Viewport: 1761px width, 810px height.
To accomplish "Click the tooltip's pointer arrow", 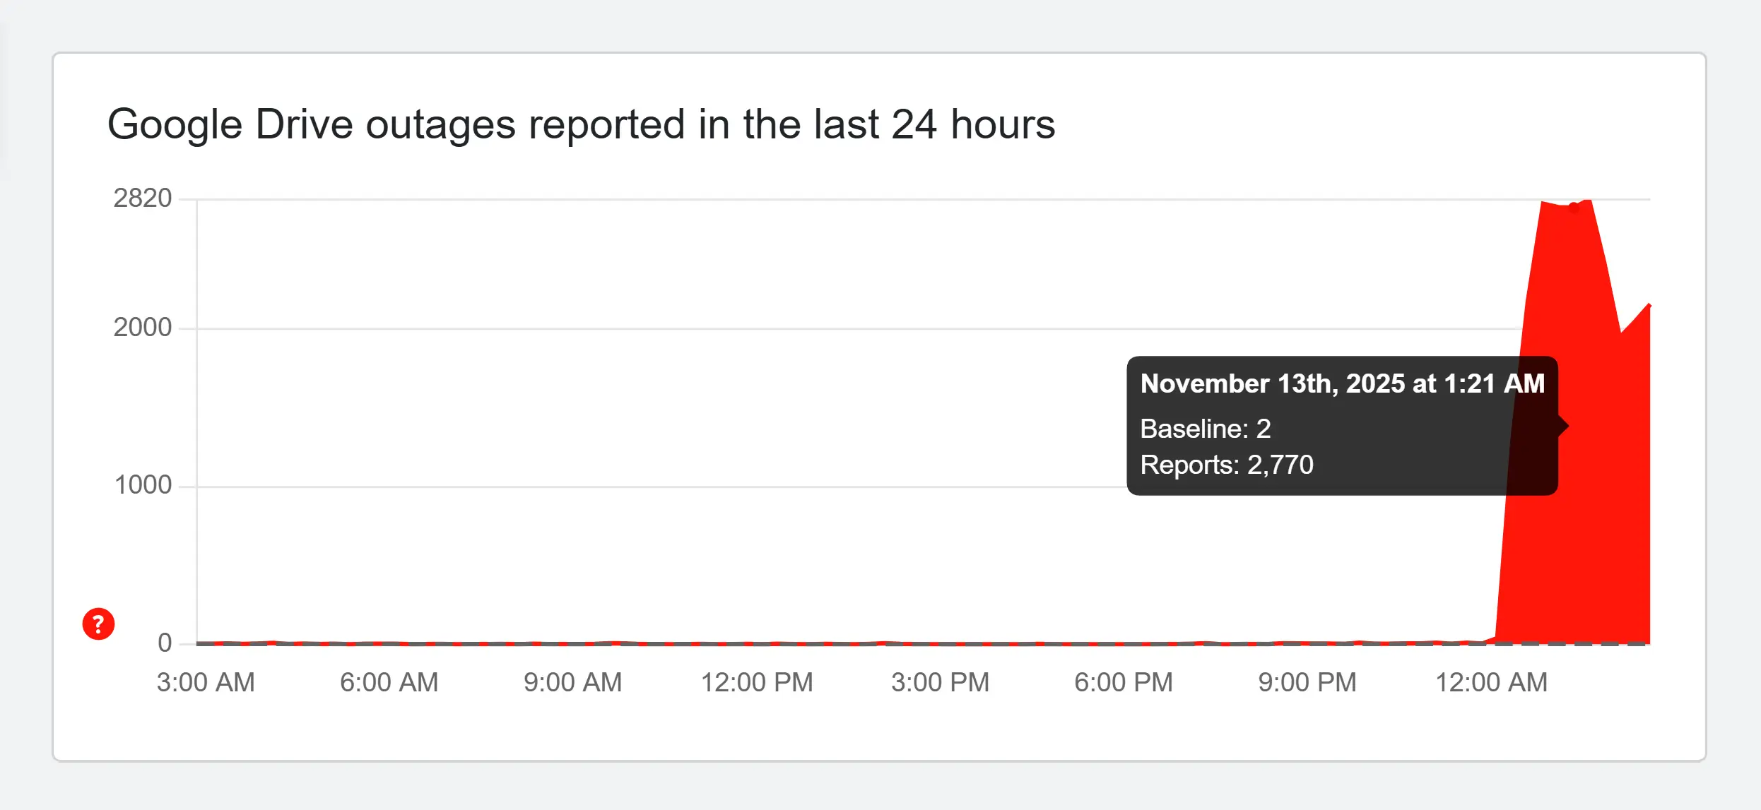I will click(1564, 426).
